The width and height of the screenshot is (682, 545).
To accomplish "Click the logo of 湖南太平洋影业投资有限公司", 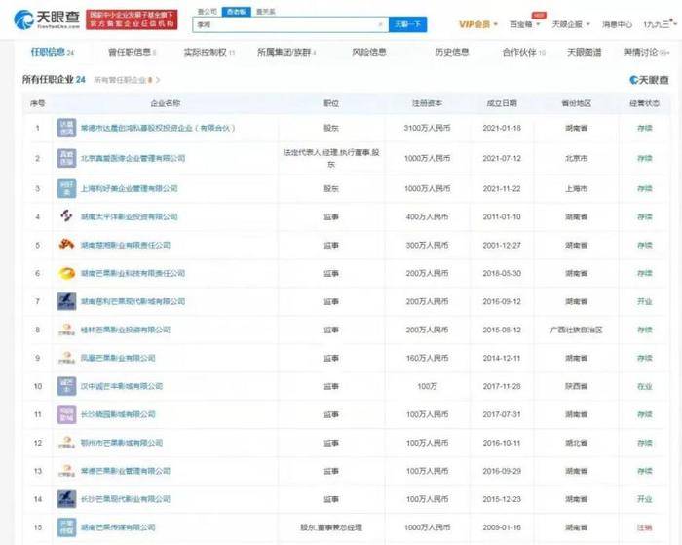I will [67, 215].
